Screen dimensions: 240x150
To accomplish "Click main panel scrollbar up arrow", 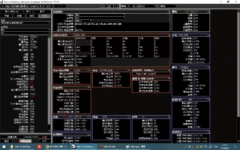I will [x=238, y=11].
